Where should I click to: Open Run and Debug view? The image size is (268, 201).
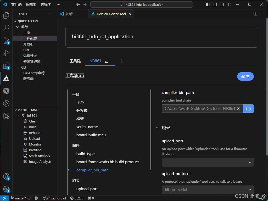pyautogui.click(x=6, y=53)
